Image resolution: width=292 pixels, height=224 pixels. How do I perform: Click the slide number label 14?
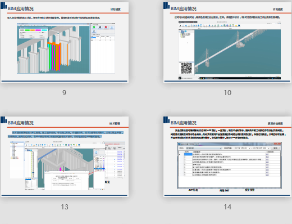(x=227, y=207)
